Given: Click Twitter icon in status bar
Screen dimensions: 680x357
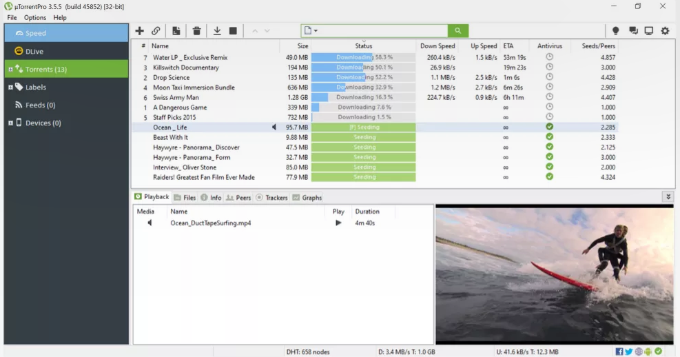Looking at the screenshot, I should tap(629, 351).
